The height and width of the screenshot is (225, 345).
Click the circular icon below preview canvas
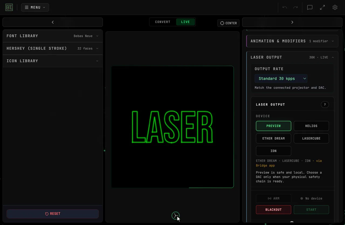(x=175, y=216)
